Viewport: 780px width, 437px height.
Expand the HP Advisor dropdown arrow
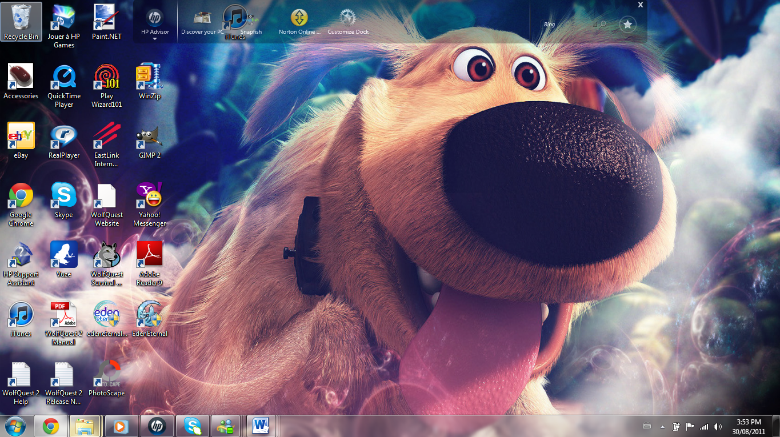coord(155,39)
